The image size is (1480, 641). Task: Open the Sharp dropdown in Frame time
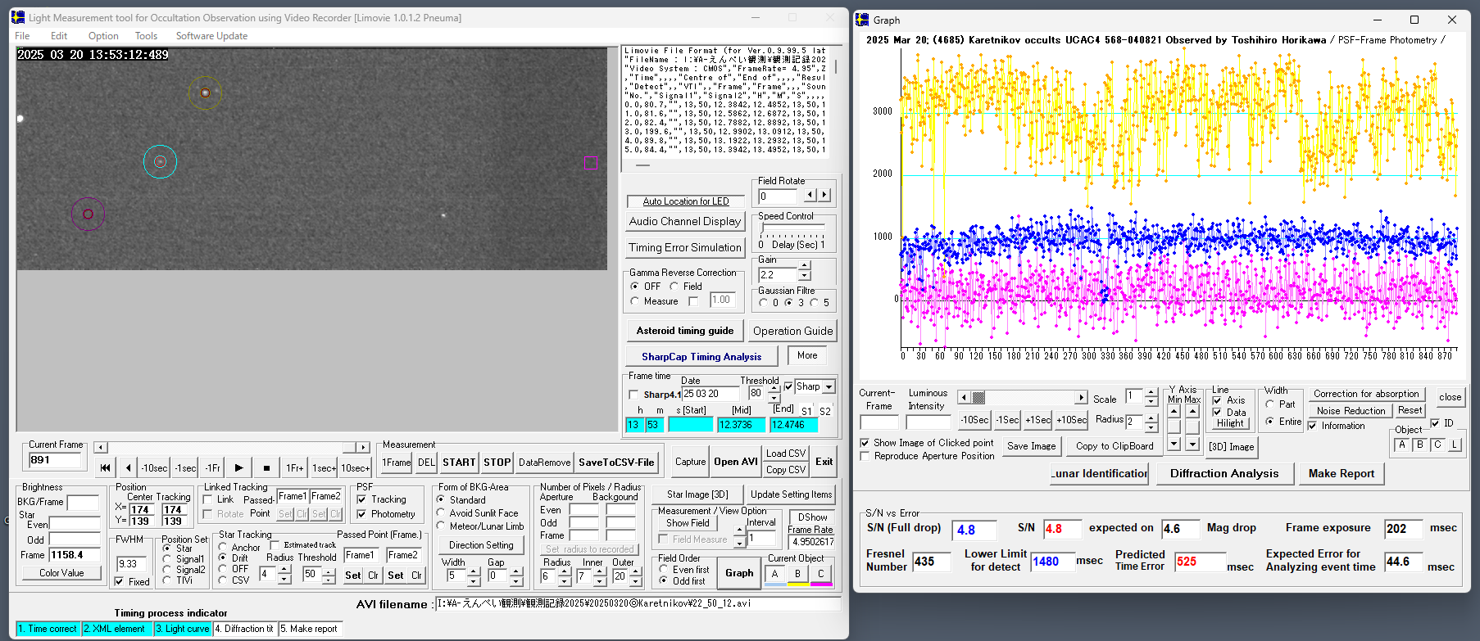pyautogui.click(x=829, y=387)
